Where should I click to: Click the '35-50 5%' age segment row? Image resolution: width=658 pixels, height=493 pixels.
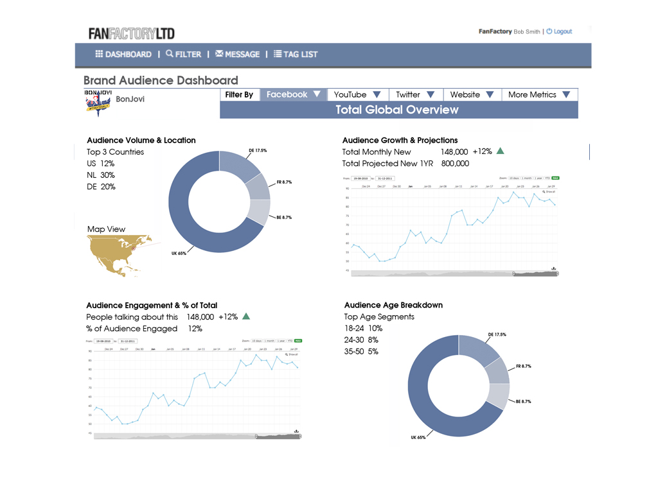tap(361, 352)
